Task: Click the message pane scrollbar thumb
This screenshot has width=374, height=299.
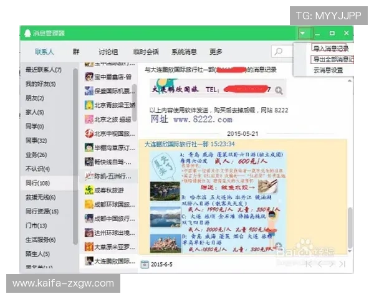Action: coord(350,228)
